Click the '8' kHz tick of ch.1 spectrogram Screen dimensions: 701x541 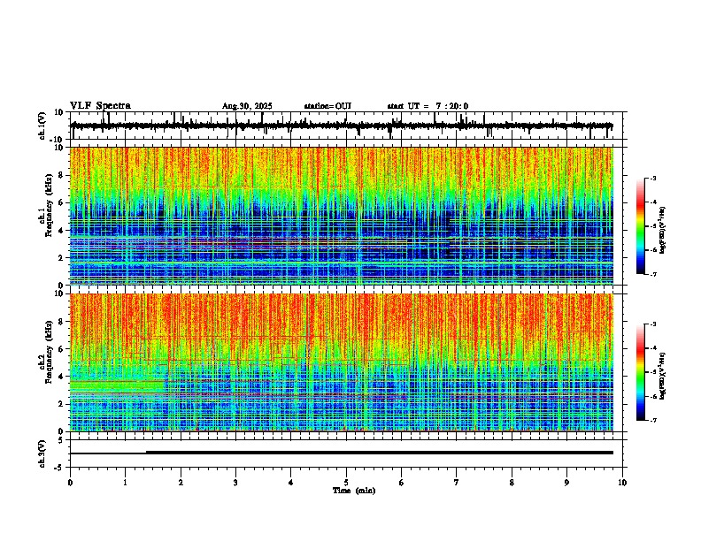click(62, 175)
